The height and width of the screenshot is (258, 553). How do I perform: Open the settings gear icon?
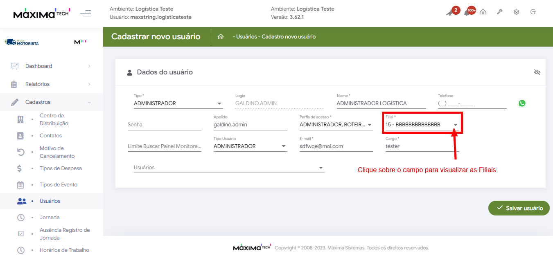[517, 12]
